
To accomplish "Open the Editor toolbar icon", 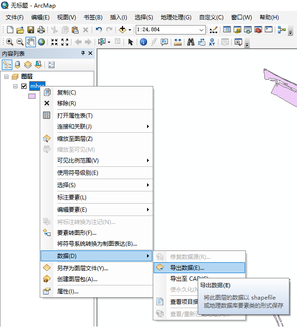I will click(x=213, y=30).
